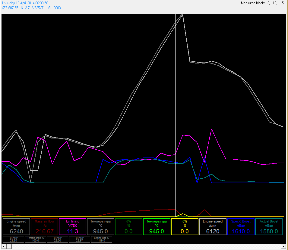Click the STAMP field showing 22.60

(x=58, y=239)
